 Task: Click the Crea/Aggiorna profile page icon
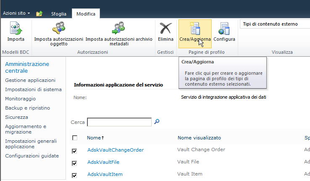[x=194, y=29]
